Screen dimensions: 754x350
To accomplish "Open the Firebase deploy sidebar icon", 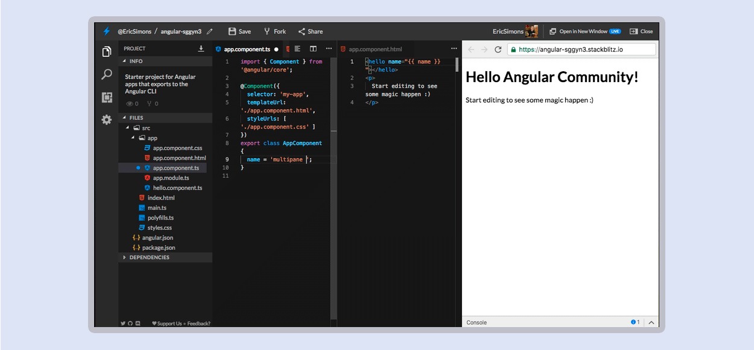I will pyautogui.click(x=107, y=97).
